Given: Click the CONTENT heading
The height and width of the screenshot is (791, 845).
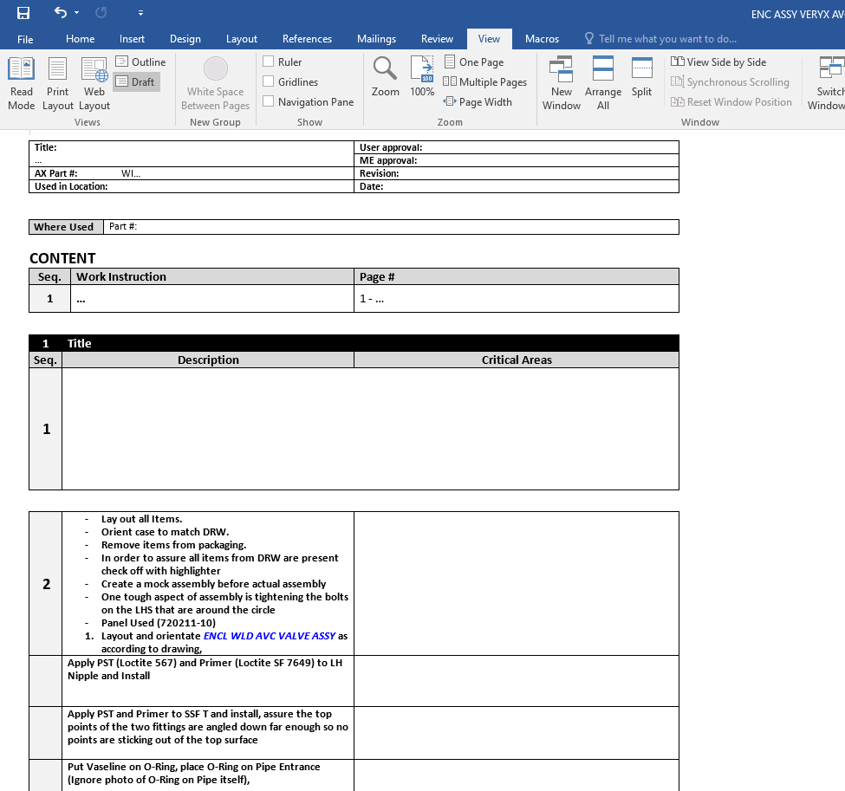Looking at the screenshot, I should pyautogui.click(x=62, y=258).
